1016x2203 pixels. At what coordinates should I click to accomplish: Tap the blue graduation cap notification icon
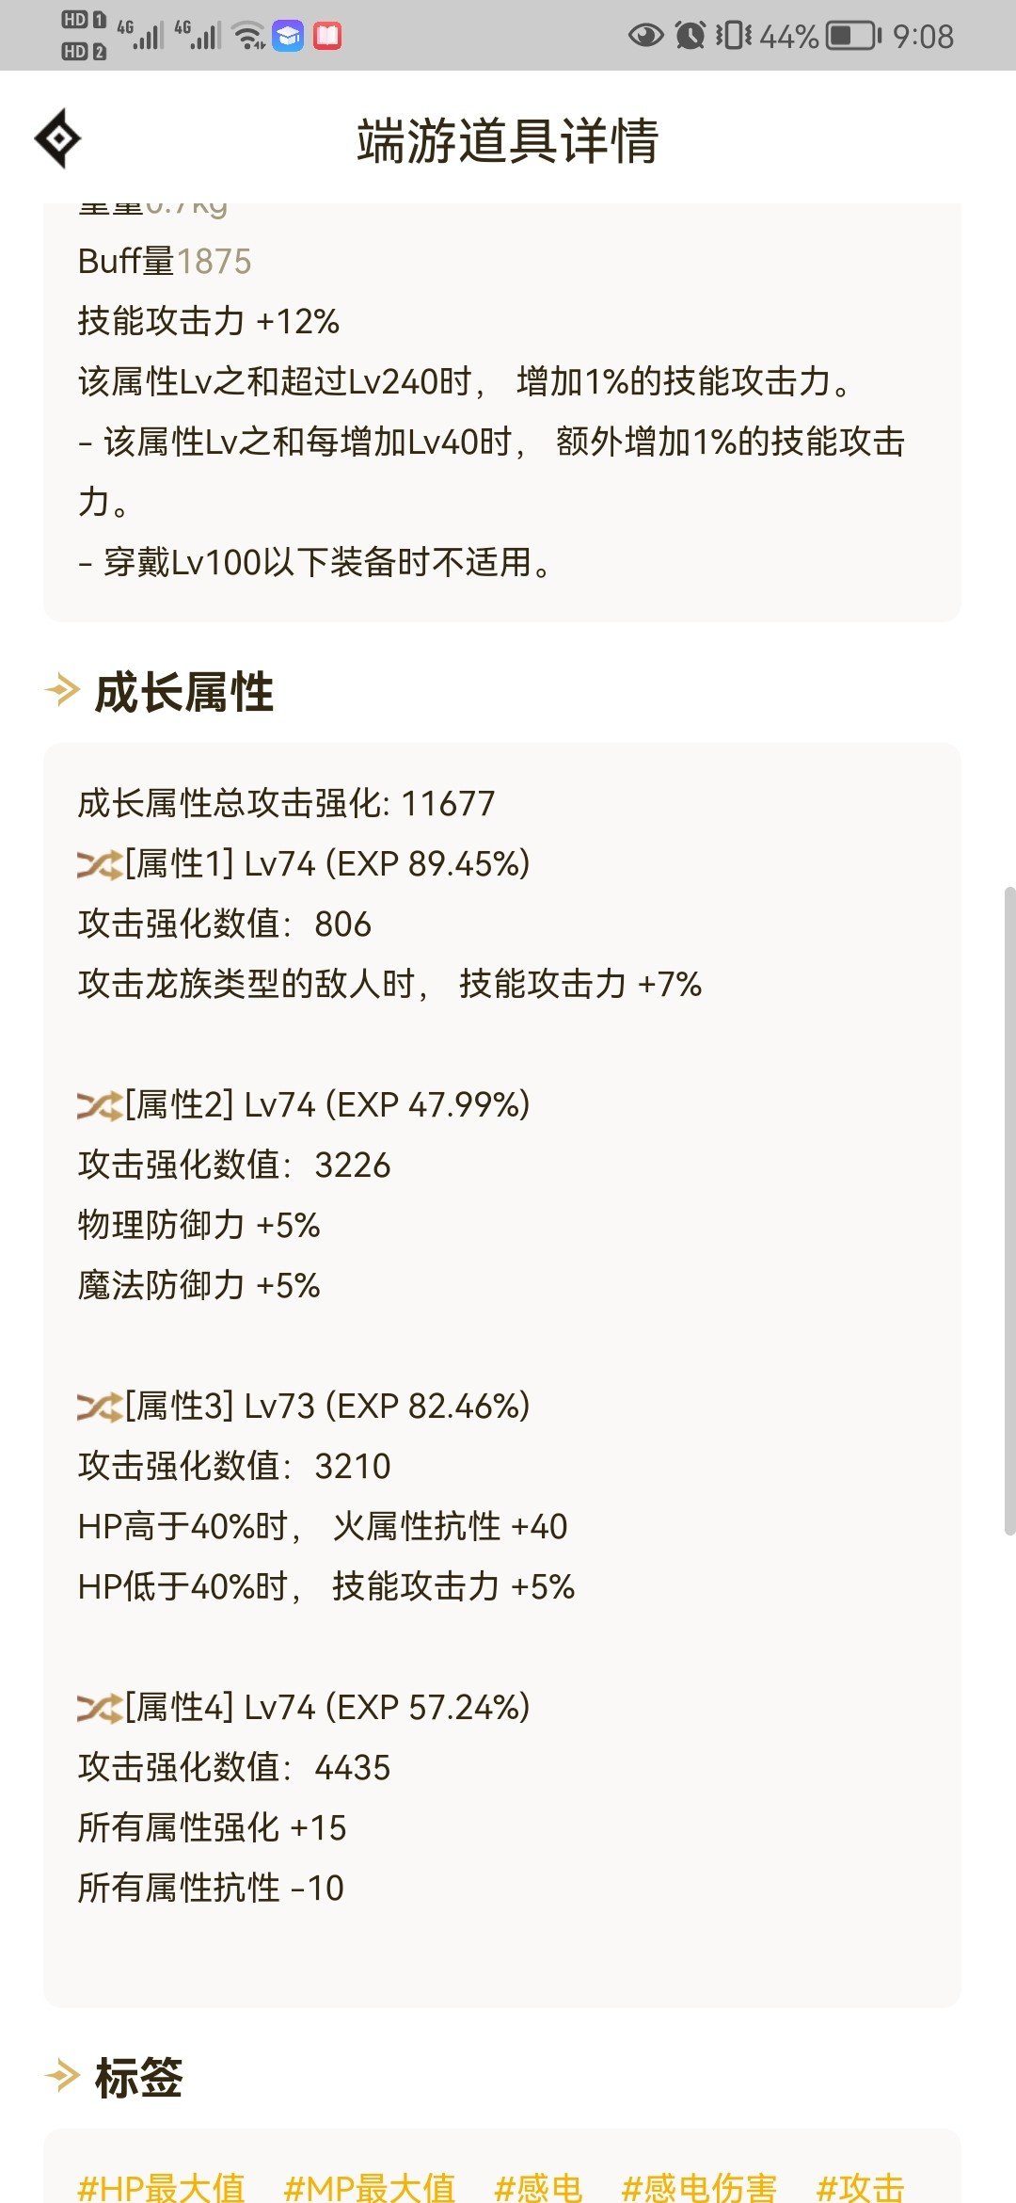pyautogui.click(x=288, y=36)
